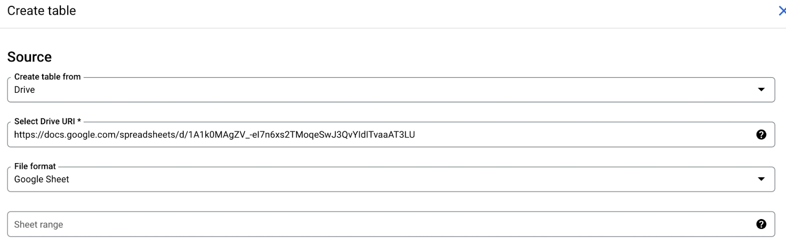Place cursor after the Drive URI text

point(417,135)
